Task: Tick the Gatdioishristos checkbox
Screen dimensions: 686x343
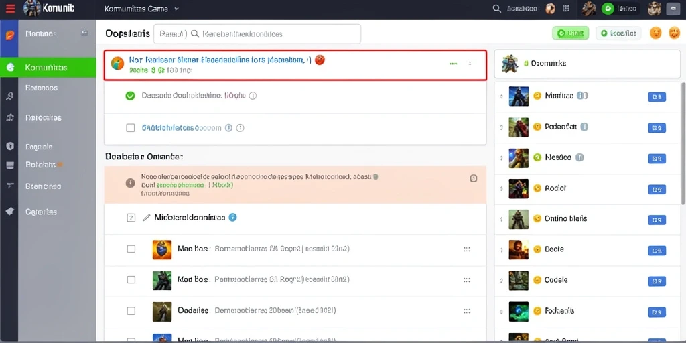Action: point(131,128)
